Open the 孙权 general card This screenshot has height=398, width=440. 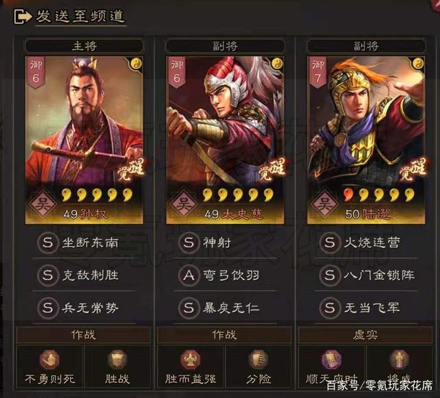84,140
